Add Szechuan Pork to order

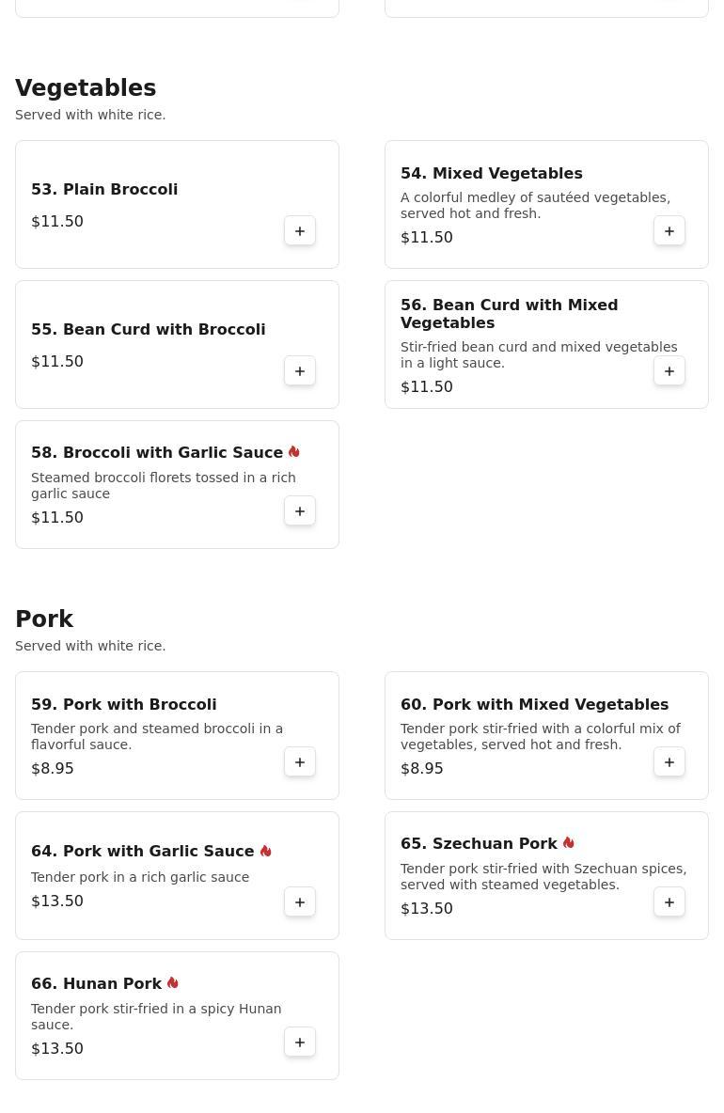click(x=669, y=902)
